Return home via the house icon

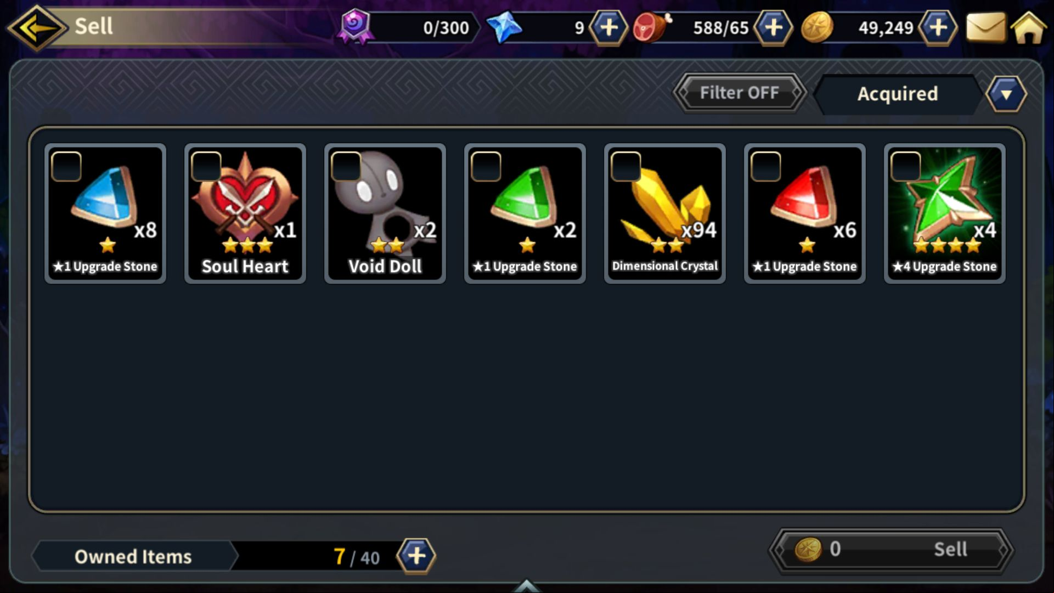point(1029,27)
